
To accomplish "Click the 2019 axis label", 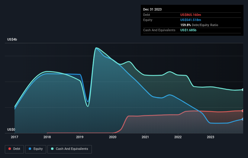I will coord(80,137).
